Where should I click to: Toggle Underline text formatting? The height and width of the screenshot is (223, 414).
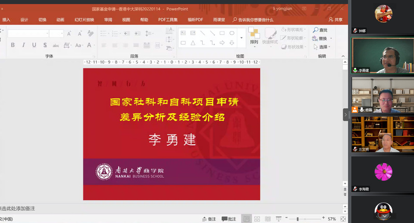point(34,45)
